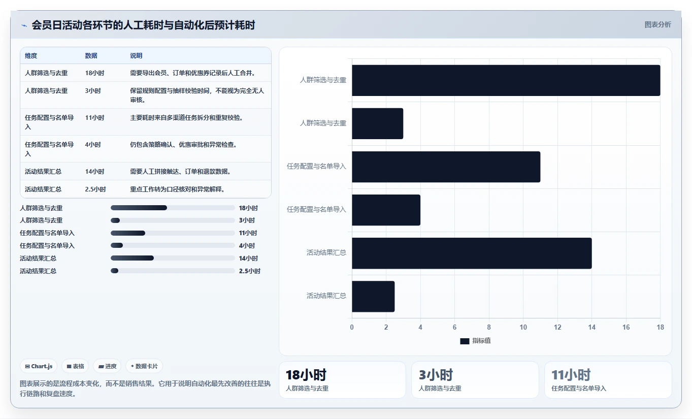This screenshot has height=419, width=692.
Task: Click the 图表分析 label in the header
Action: tap(657, 24)
